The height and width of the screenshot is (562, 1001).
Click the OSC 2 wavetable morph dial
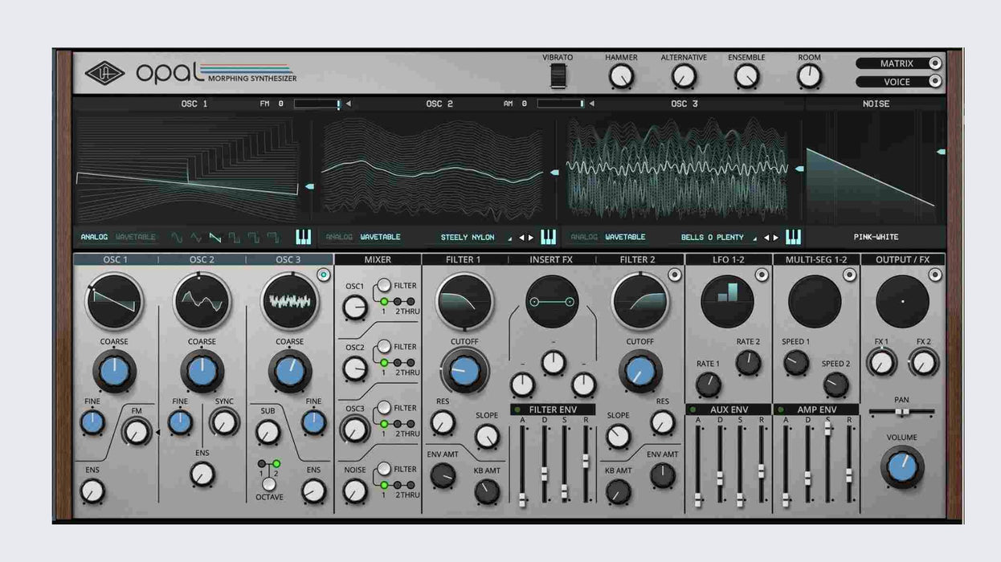202,301
